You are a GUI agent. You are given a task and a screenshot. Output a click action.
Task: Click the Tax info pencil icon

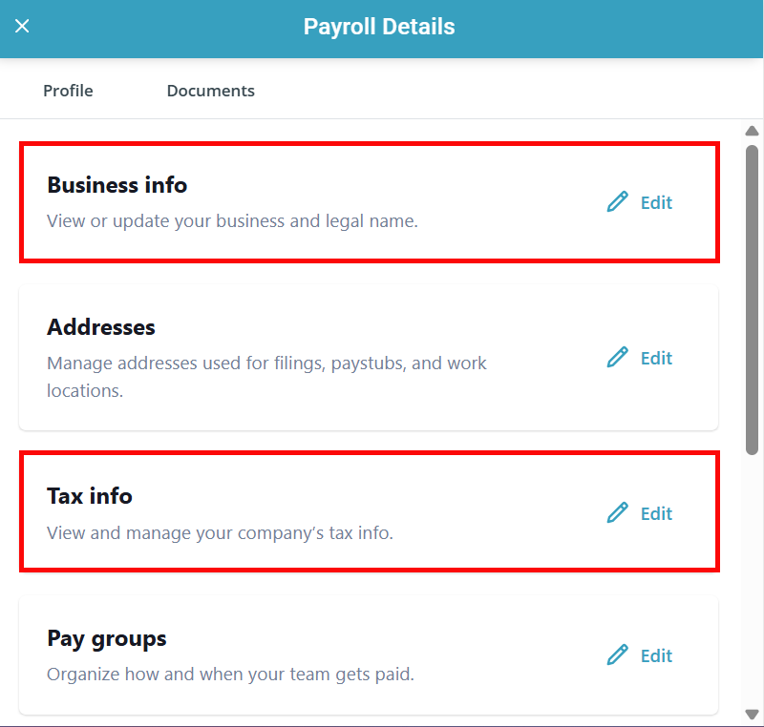click(x=618, y=512)
